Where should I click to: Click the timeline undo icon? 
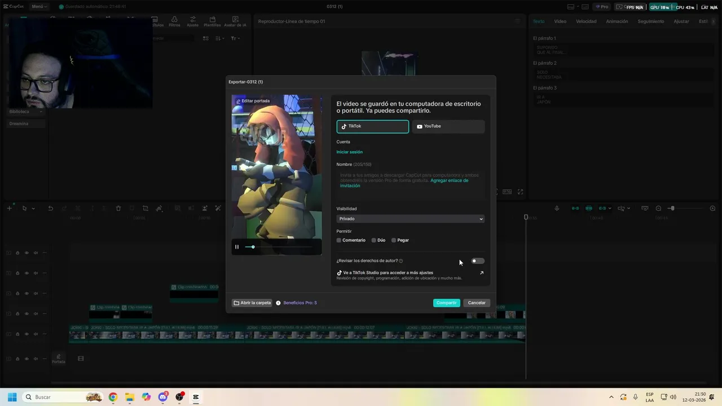(50, 209)
